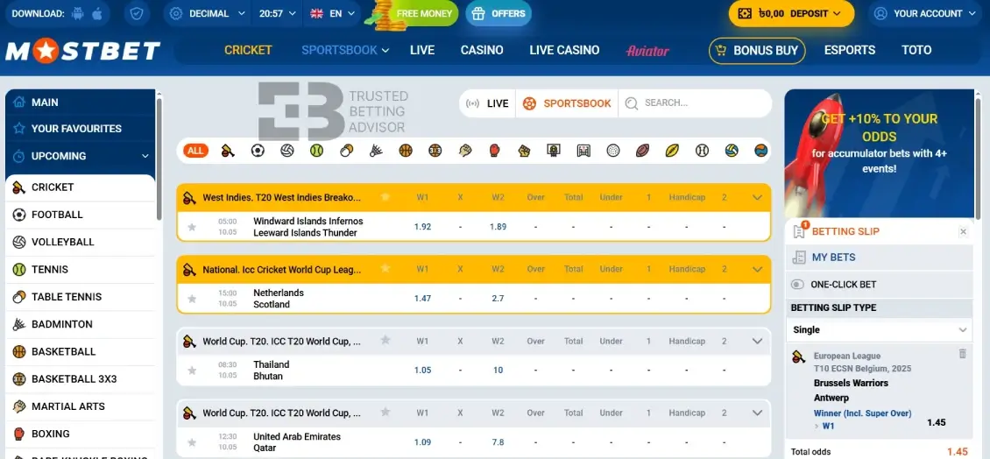Open the DECIMAL odds format dropdown
990x459 pixels.
[x=207, y=13]
